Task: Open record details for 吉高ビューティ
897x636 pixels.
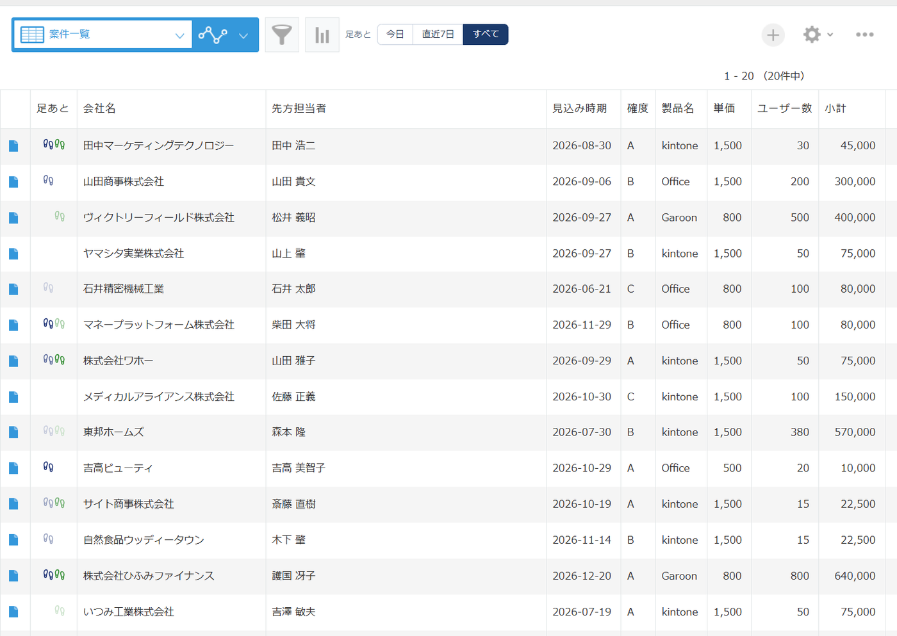Action: [13, 468]
